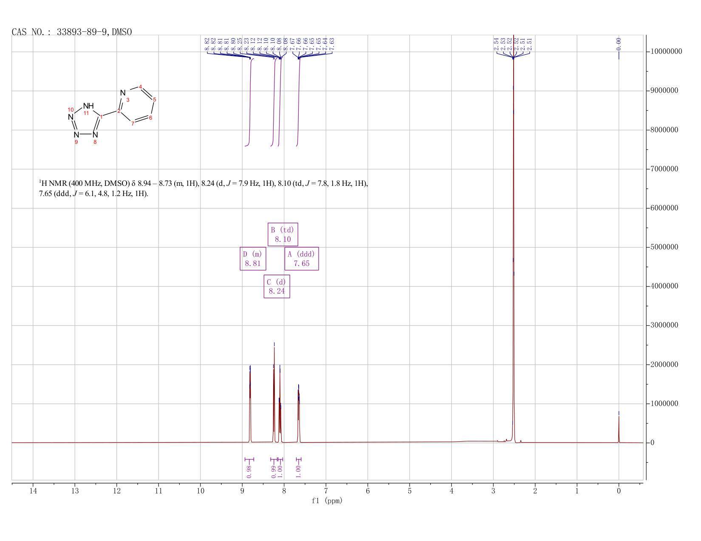Click the 11 tick label on ppm axis
This screenshot has width=701, height=541.
pos(158,491)
